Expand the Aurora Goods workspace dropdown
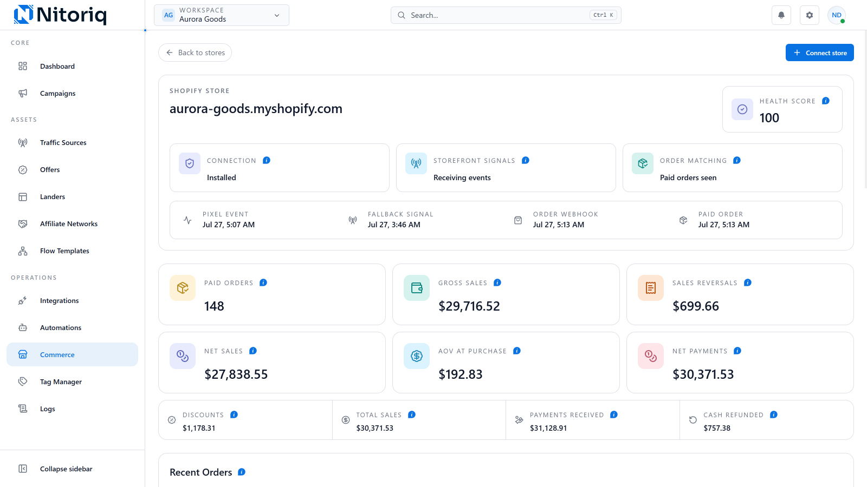Viewport: 867px width, 487px height. (x=222, y=15)
